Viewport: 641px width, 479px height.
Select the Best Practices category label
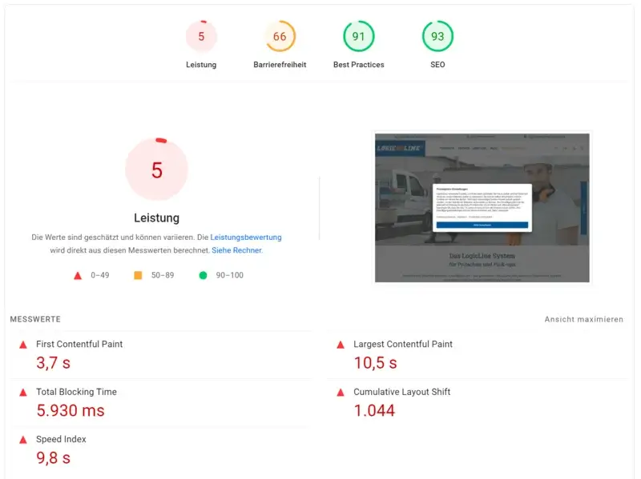pos(358,65)
